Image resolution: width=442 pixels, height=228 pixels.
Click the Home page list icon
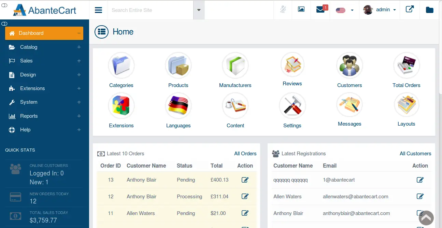[101, 32]
